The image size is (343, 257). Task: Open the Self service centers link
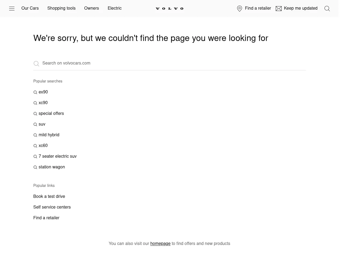(x=52, y=207)
